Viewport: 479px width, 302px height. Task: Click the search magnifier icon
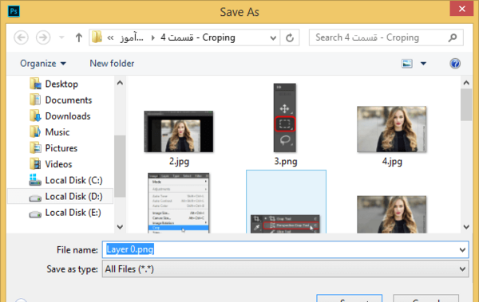coord(453,37)
